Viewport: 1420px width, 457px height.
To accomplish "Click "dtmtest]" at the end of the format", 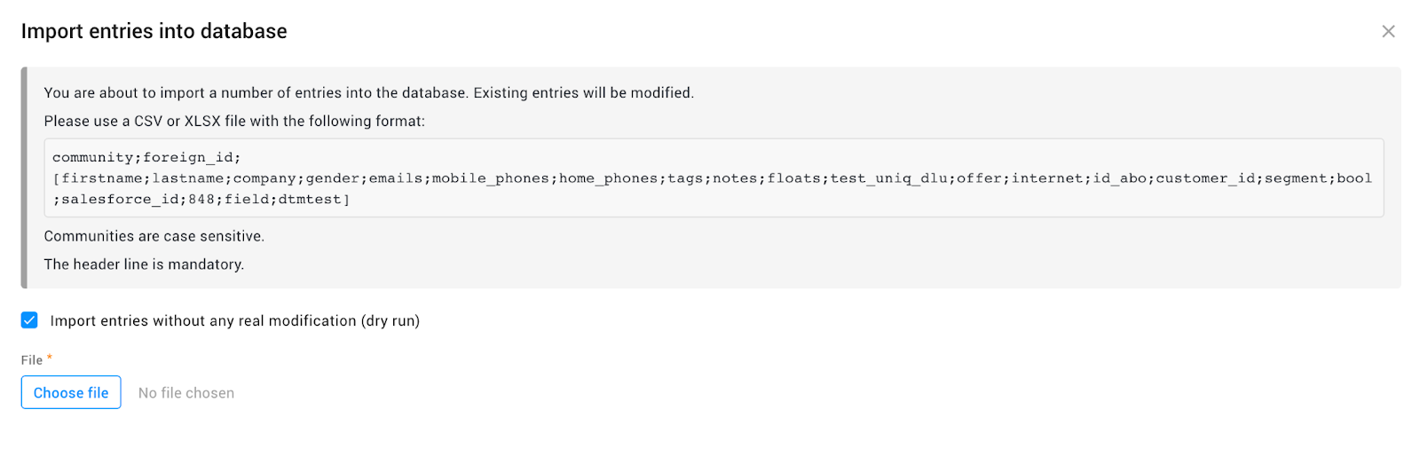I will (314, 200).
